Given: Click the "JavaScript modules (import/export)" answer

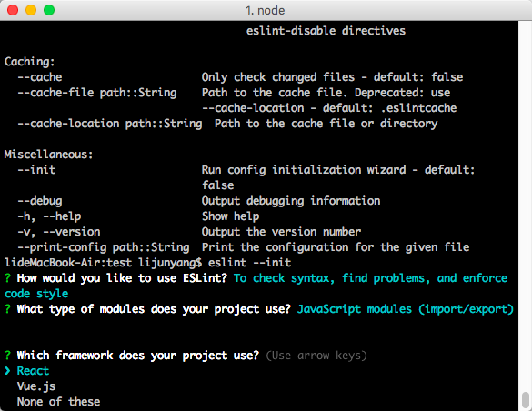Looking at the screenshot, I should click(x=406, y=309).
